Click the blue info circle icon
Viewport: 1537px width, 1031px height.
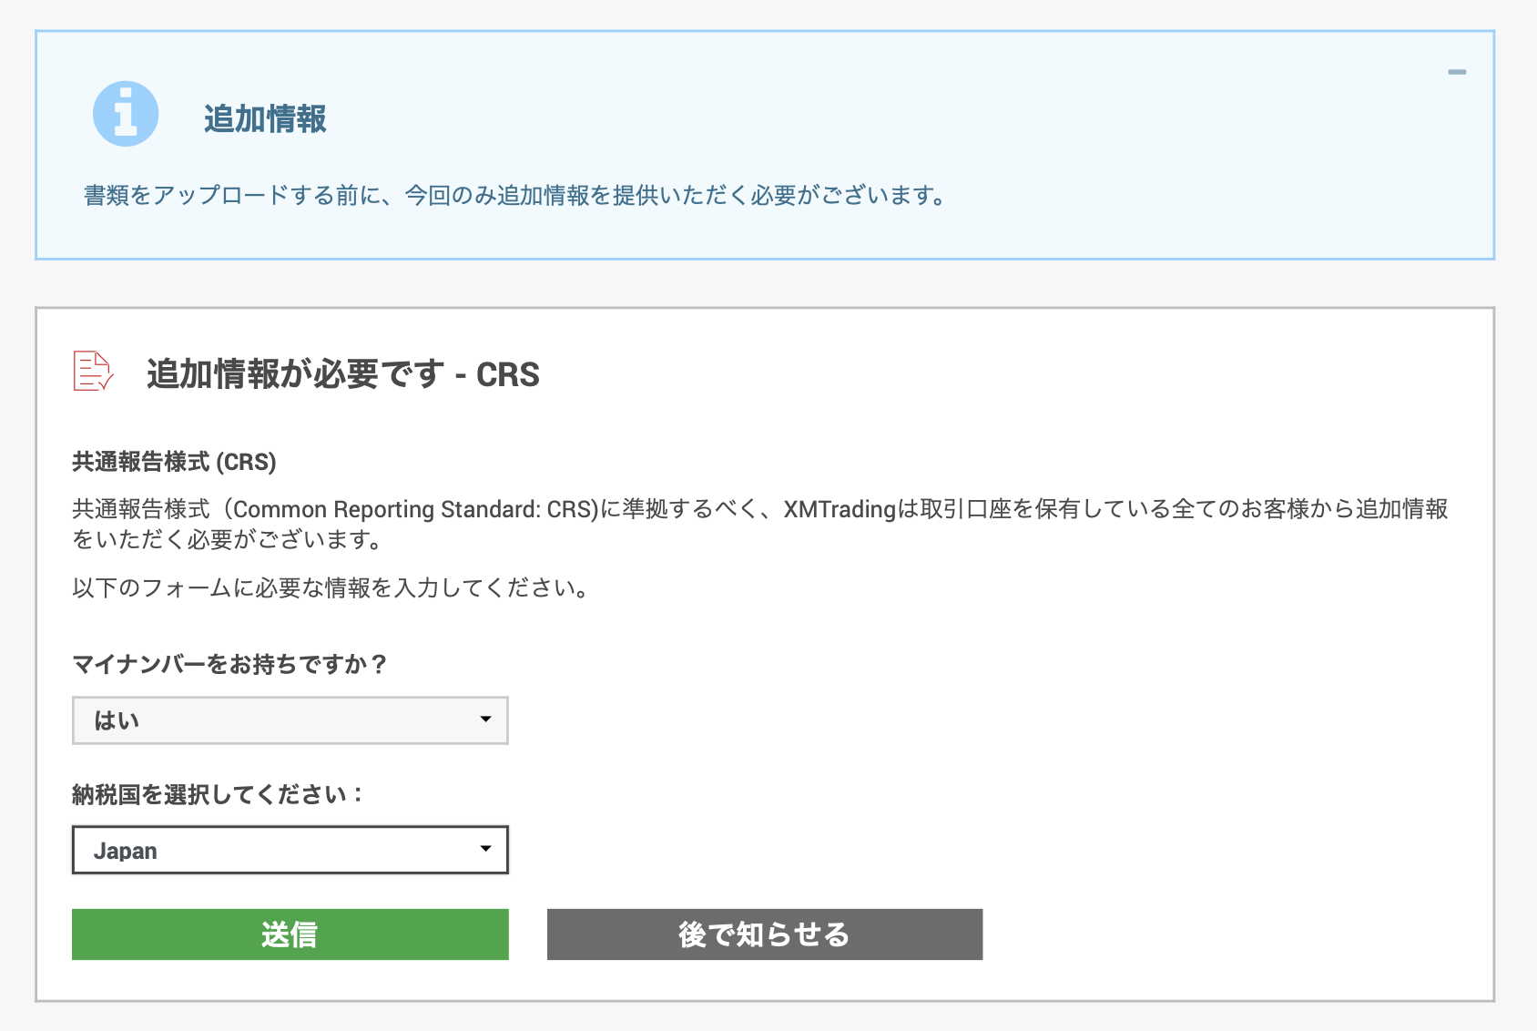tap(126, 114)
